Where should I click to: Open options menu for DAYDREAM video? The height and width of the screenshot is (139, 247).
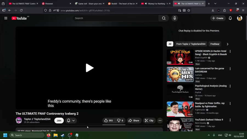click(230, 69)
